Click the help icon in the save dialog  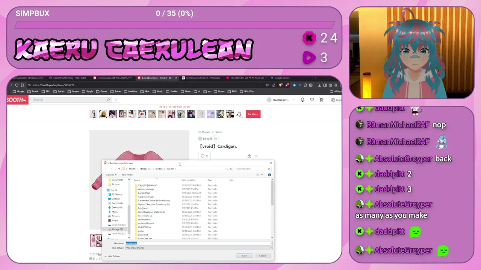pyautogui.click(x=269, y=175)
